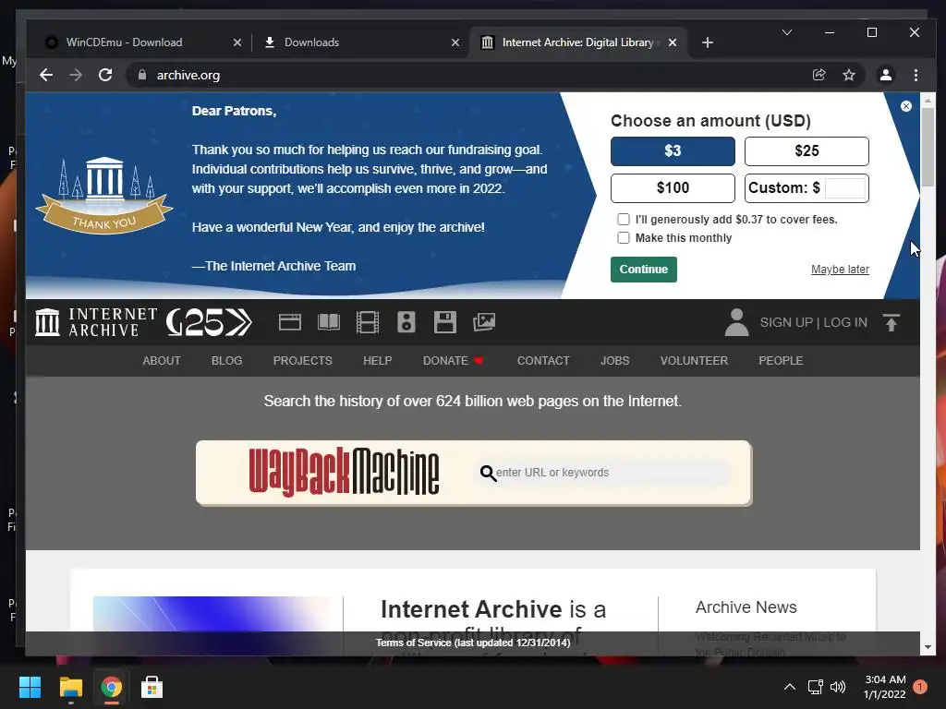This screenshot has width=946, height=709.
Task: Open the HELP menu item
Action: pyautogui.click(x=378, y=361)
